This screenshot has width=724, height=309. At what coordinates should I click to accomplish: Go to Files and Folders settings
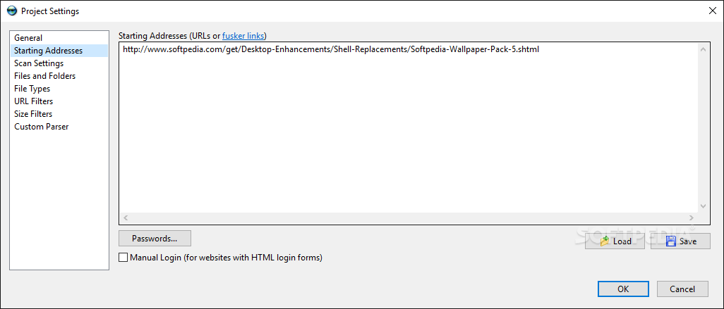pos(44,76)
